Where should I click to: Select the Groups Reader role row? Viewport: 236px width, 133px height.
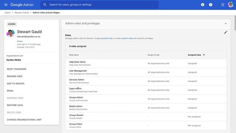tap(146, 117)
